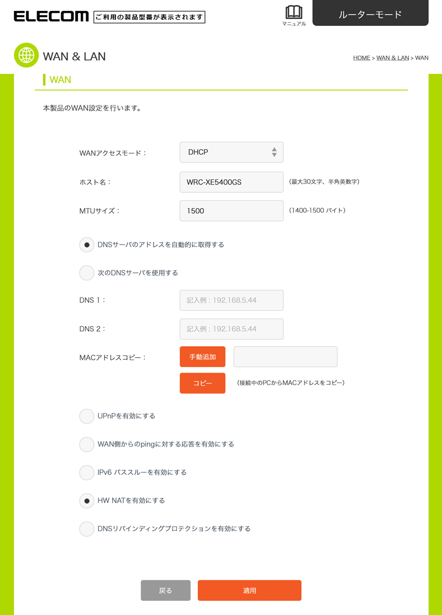Open WAN & LAN breadcrumb link
Viewport: 442px width, 615px height.
click(x=392, y=57)
